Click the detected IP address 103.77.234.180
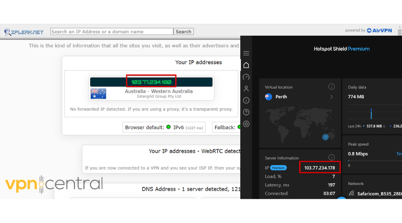This screenshot has height=223, width=402. coord(151,82)
